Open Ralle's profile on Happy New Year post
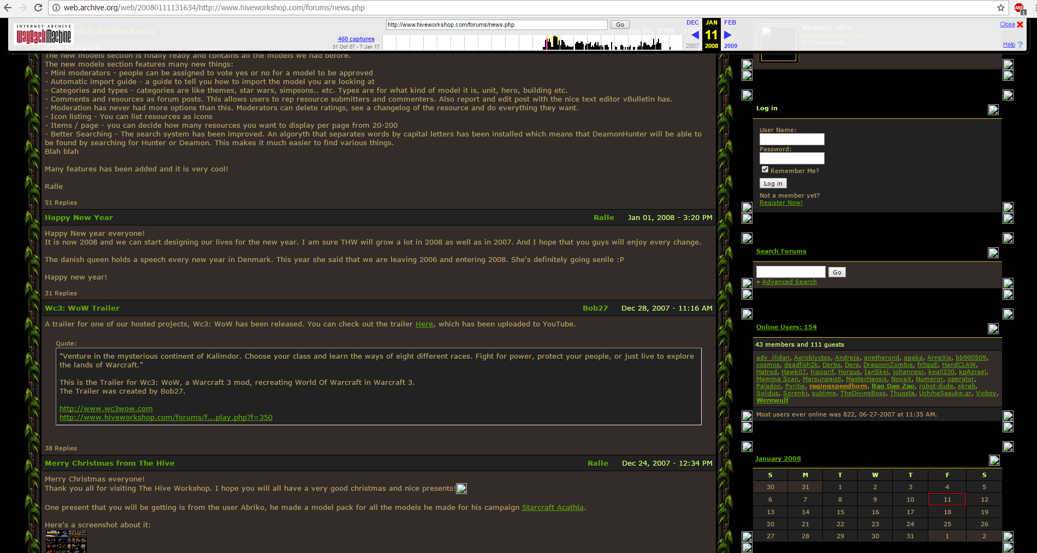 click(603, 217)
